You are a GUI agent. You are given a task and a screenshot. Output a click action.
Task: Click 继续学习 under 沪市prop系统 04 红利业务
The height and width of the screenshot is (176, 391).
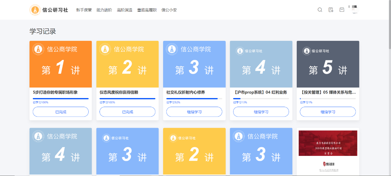[x=261, y=112]
